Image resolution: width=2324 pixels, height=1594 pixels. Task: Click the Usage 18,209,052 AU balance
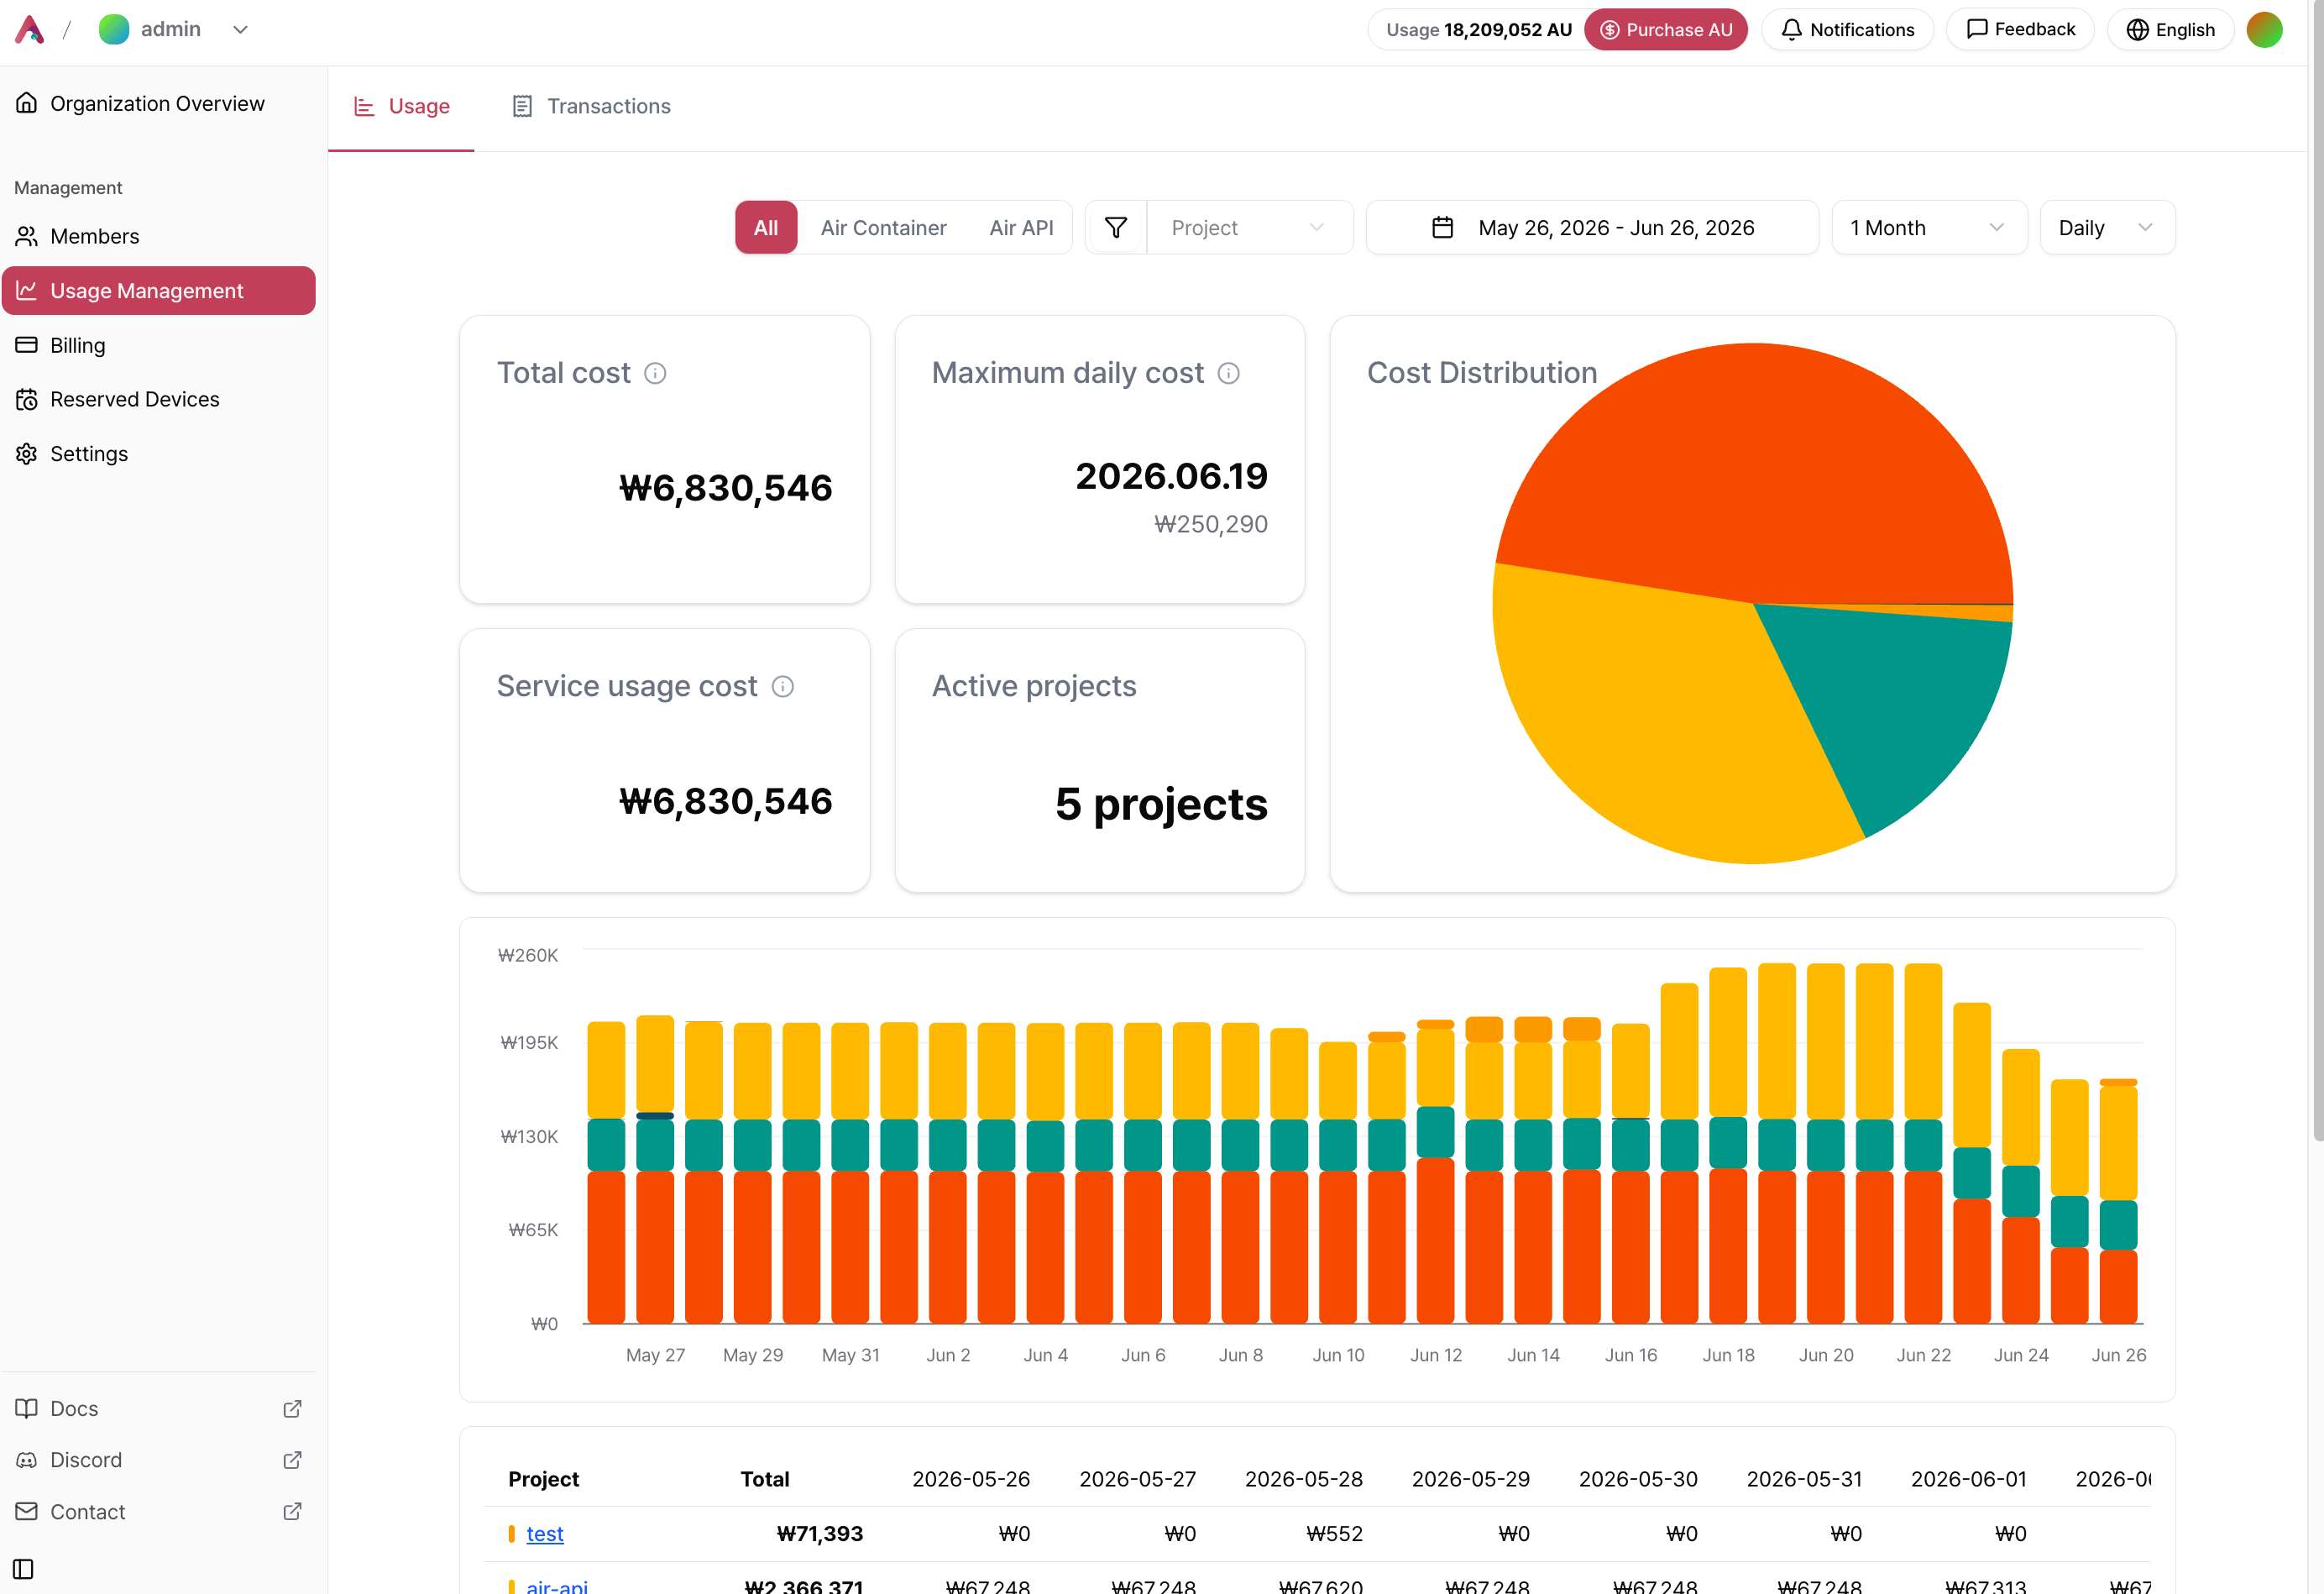tap(1478, 30)
